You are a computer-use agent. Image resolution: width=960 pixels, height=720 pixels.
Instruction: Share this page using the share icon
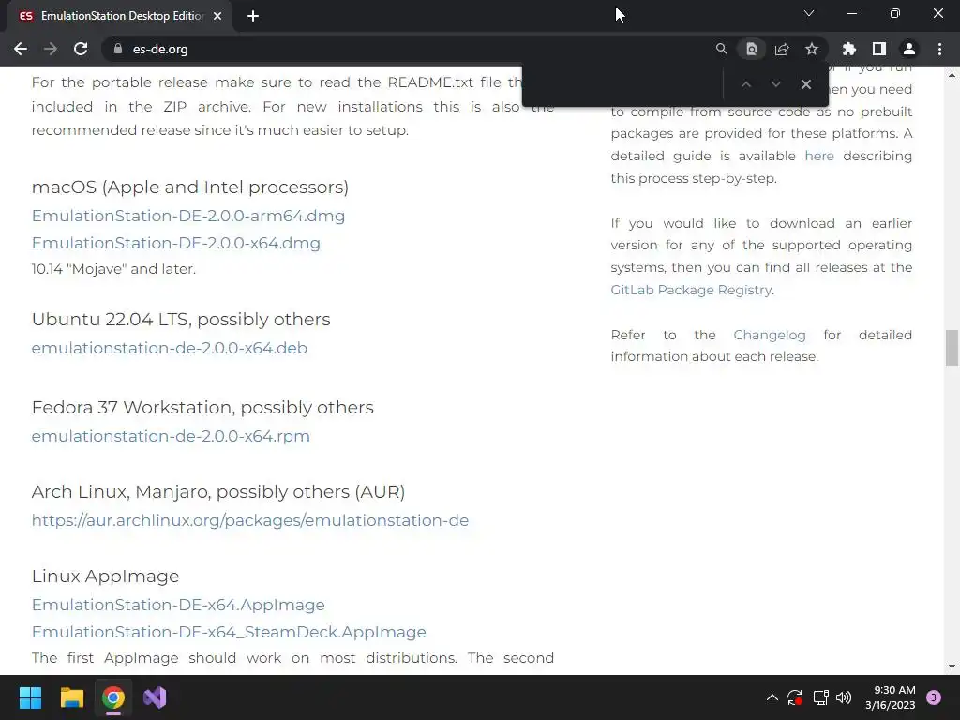[782, 49]
